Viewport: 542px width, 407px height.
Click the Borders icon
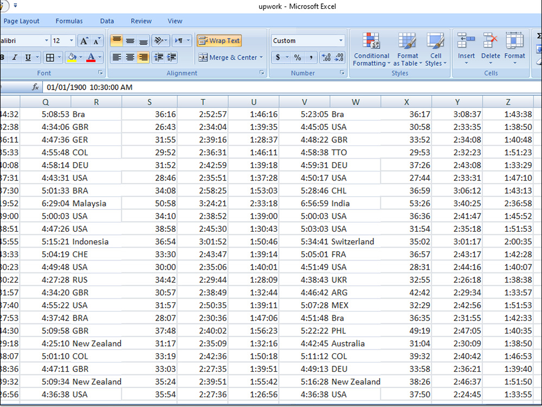pos(50,58)
